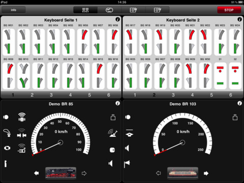Viewport: 244px width, 183px height.
Task: Switch to the speedometer view tab
Action: click(109, 10)
